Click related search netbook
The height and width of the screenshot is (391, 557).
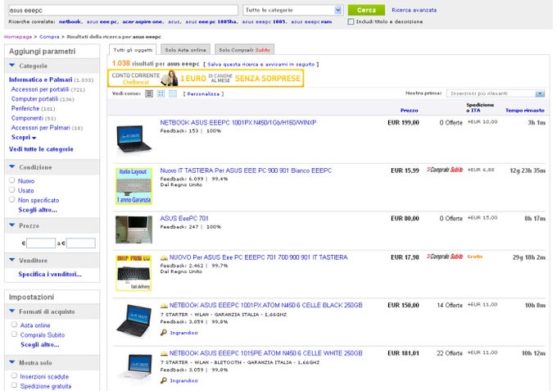pyautogui.click(x=70, y=21)
